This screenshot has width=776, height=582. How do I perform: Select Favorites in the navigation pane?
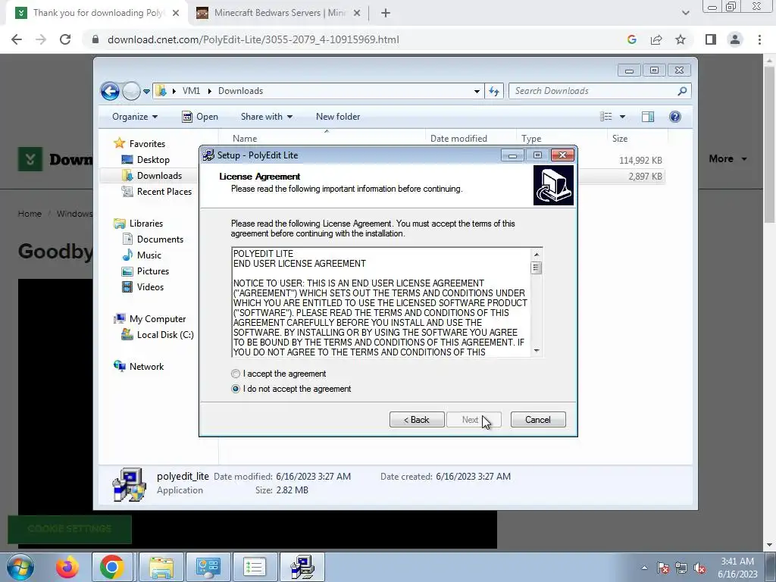pyautogui.click(x=147, y=143)
